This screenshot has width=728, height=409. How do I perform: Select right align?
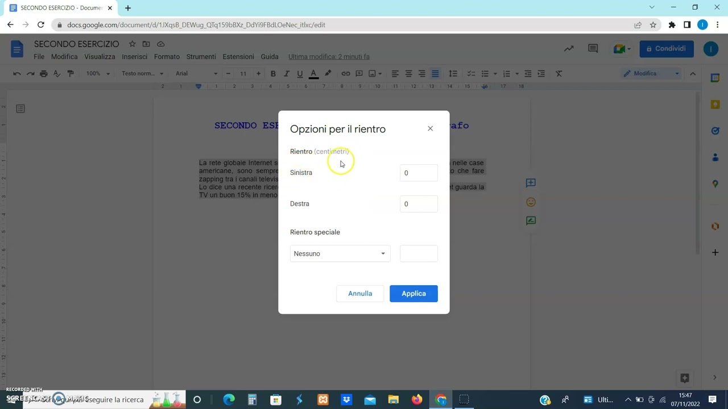pyautogui.click(x=421, y=73)
